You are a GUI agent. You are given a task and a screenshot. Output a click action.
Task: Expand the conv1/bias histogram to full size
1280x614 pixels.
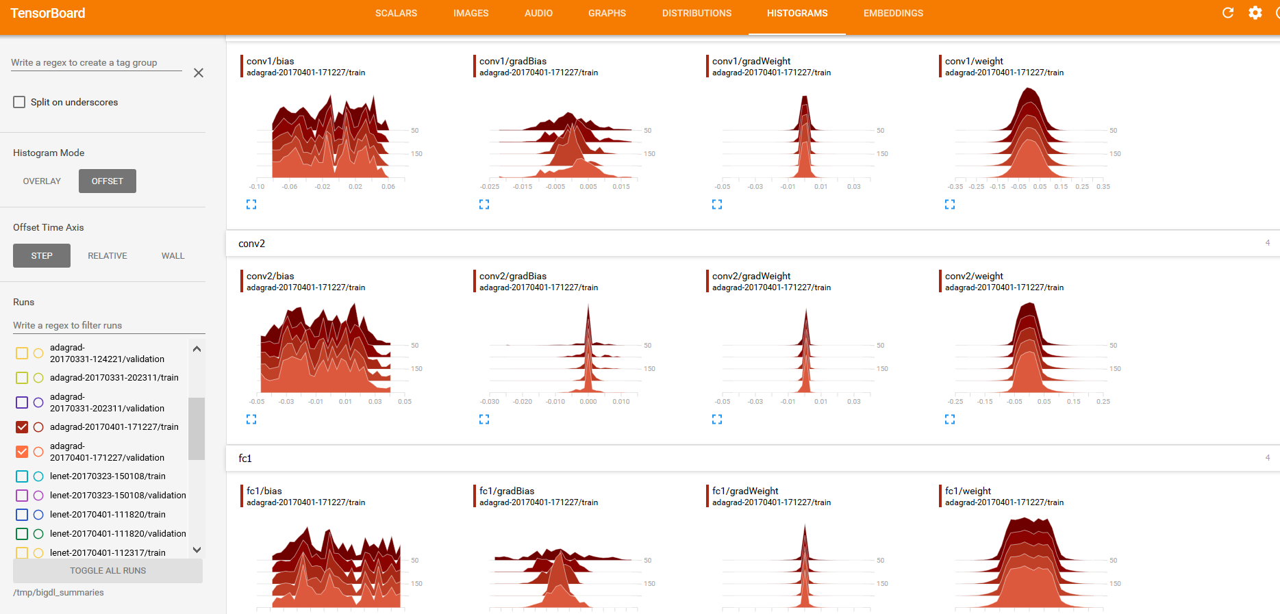[251, 204]
